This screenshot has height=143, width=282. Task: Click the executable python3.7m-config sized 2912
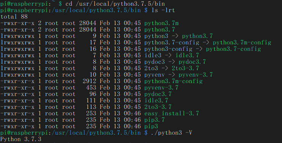point(173,81)
